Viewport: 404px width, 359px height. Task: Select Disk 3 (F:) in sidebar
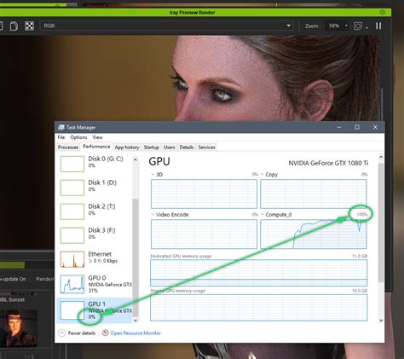click(95, 235)
